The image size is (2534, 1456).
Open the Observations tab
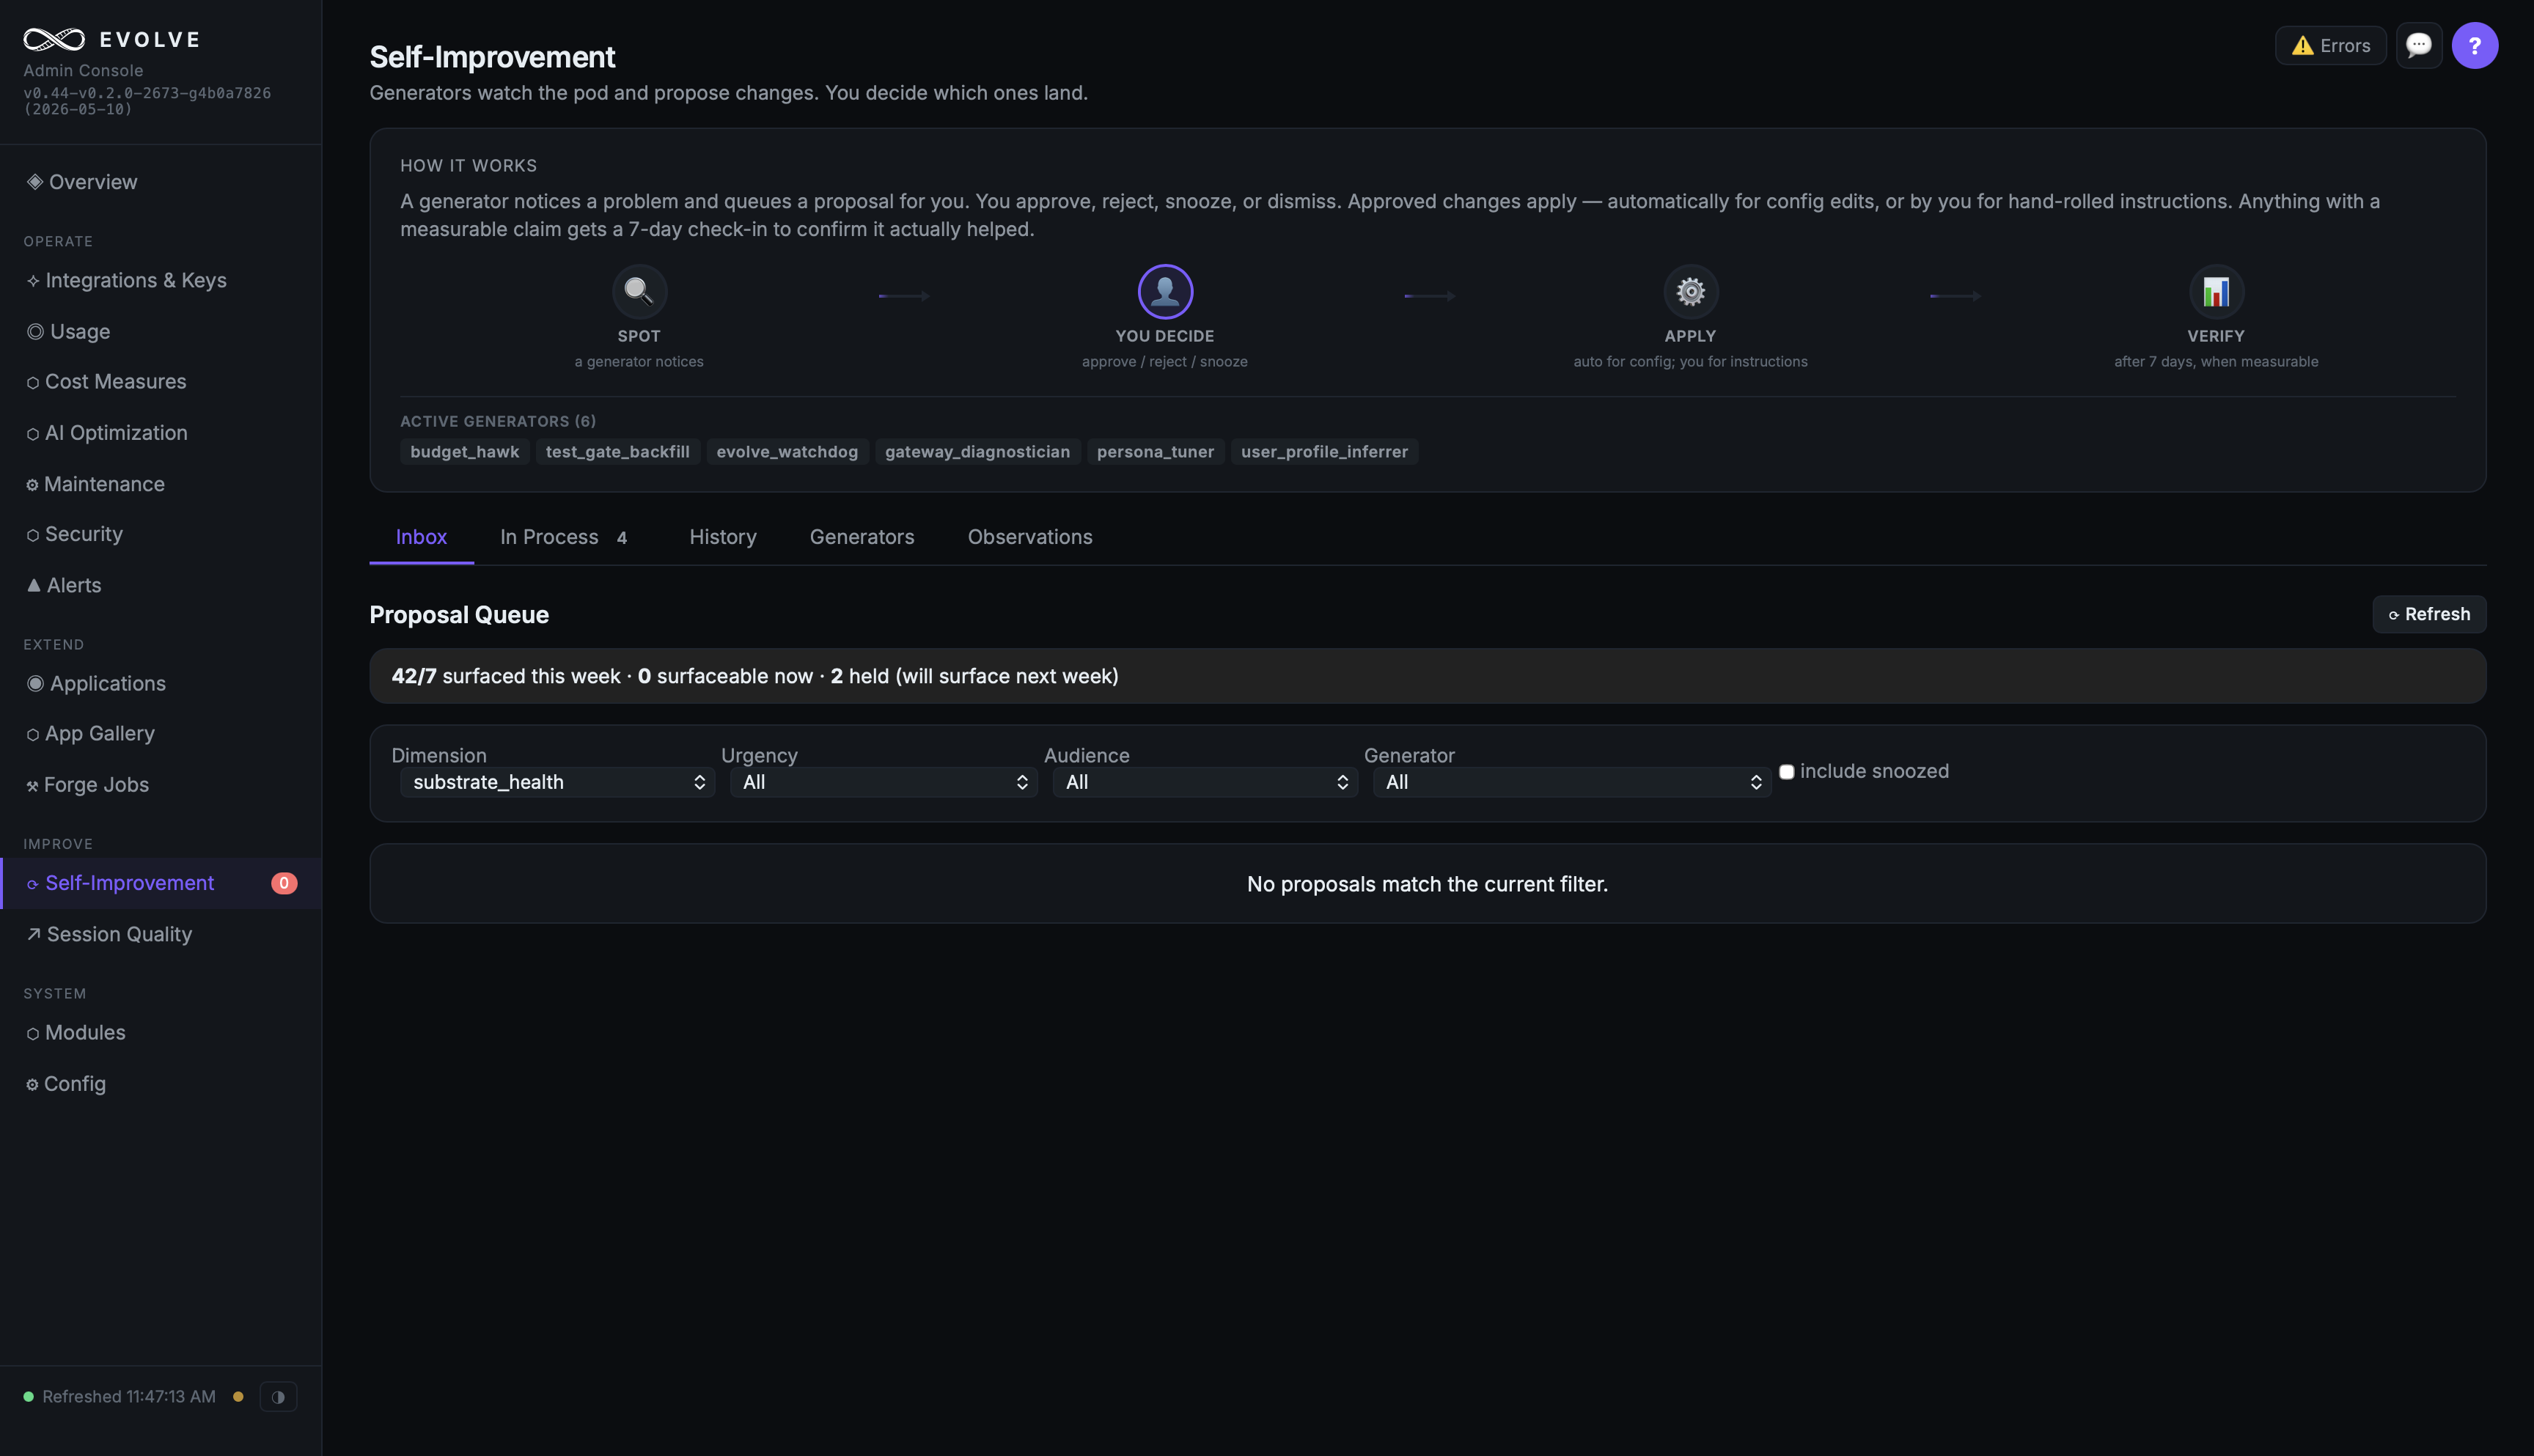[1030, 537]
